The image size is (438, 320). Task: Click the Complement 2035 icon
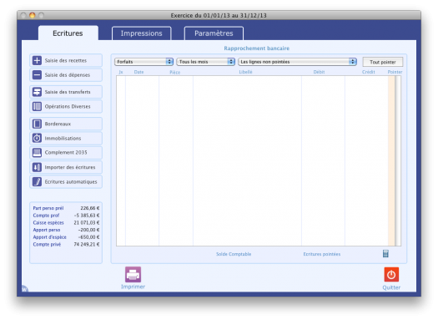(37, 153)
